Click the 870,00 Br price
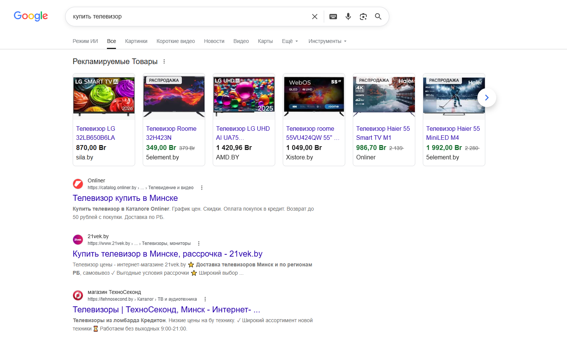Viewport: 567px width, 341px height. click(91, 148)
